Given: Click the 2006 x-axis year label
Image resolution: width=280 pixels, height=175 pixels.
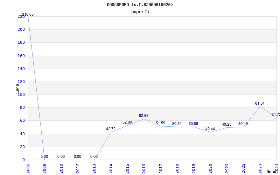Looking at the screenshot, I should pyautogui.click(x=28, y=169).
